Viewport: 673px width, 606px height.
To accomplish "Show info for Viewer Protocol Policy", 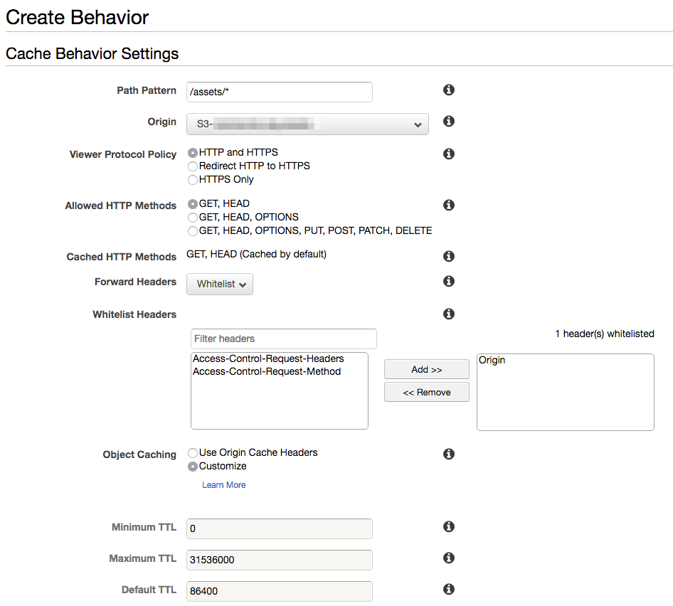I will (449, 154).
